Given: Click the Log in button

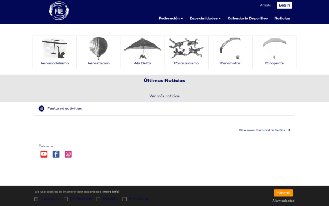Looking at the screenshot, I should pyautogui.click(x=284, y=5).
